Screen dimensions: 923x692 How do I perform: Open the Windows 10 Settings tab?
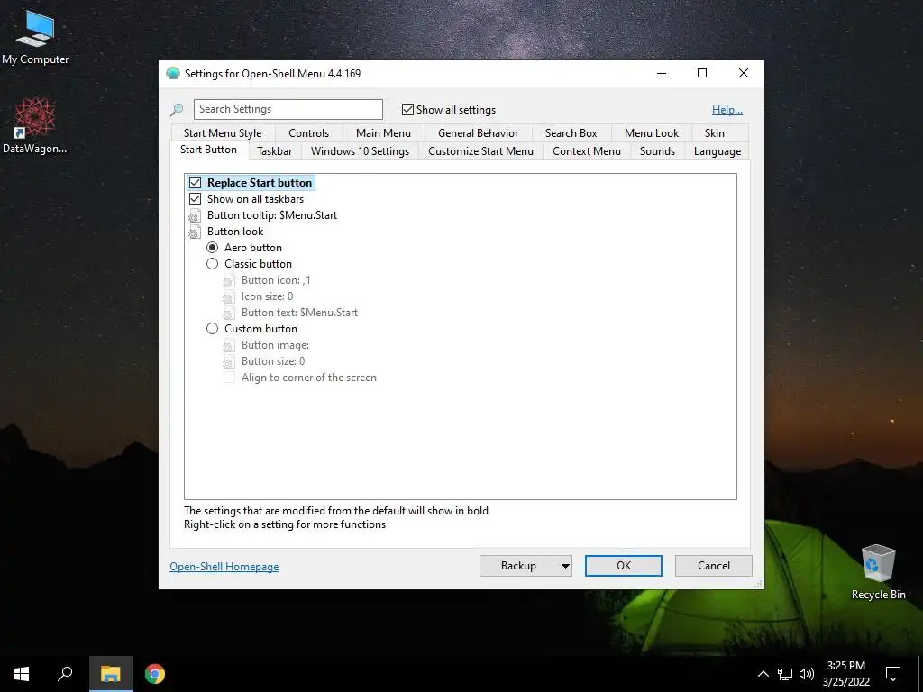pyautogui.click(x=360, y=151)
